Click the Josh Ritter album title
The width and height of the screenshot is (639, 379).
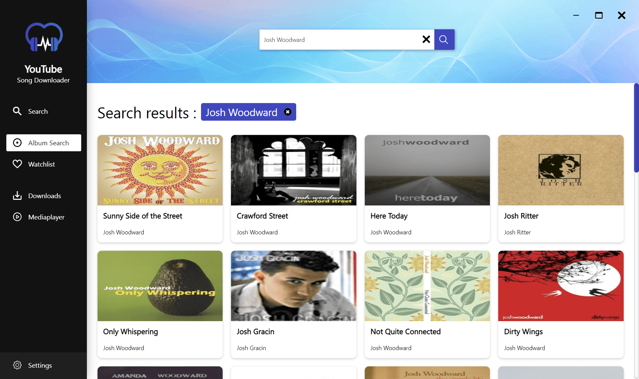pos(521,216)
